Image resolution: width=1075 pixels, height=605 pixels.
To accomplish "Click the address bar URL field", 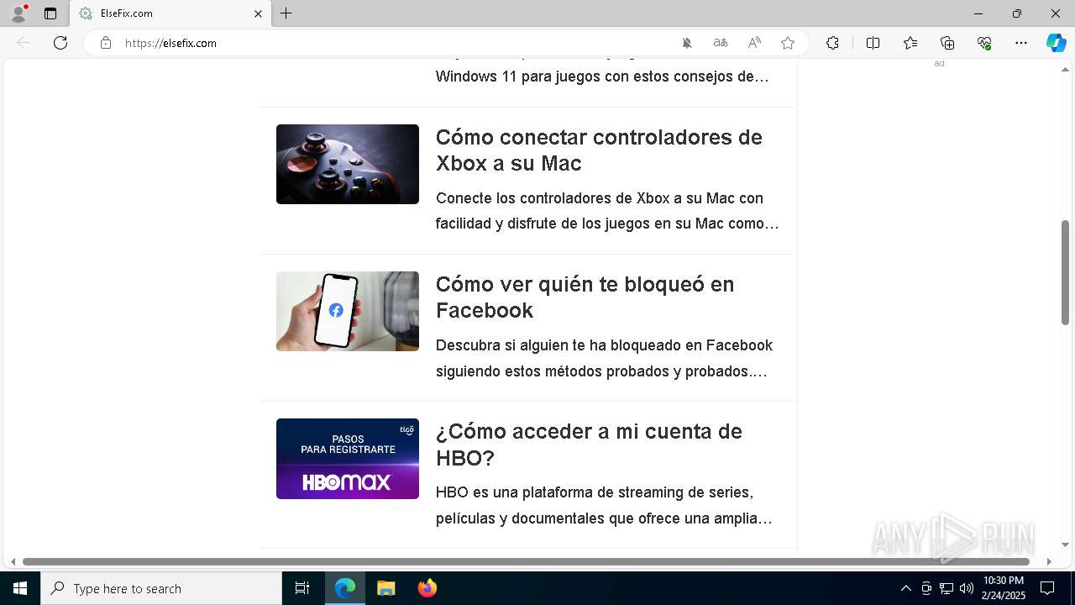I will tap(395, 43).
